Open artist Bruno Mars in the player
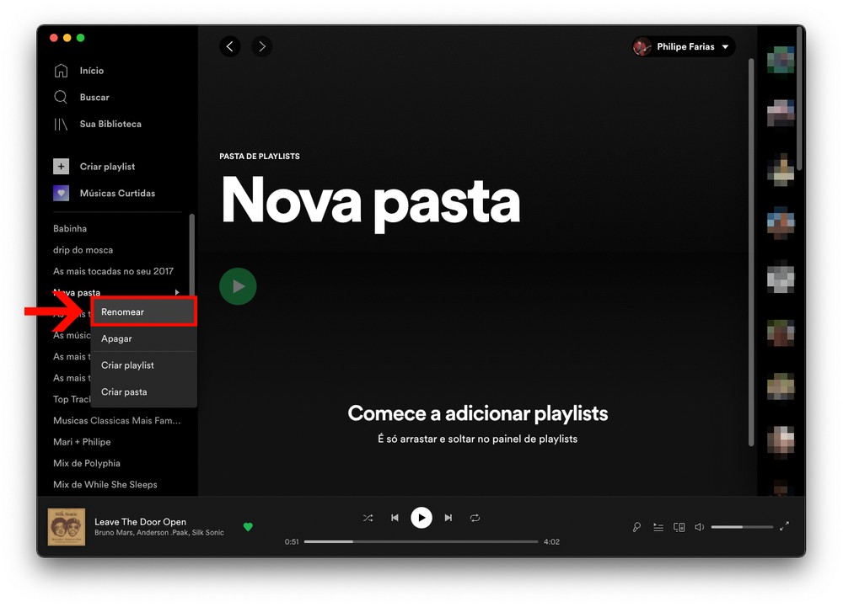This screenshot has width=843, height=607. tap(114, 532)
